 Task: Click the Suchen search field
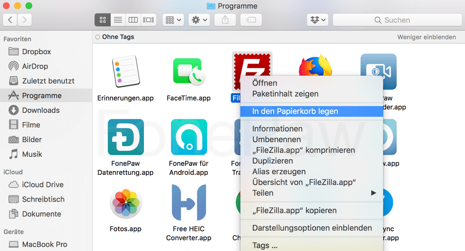point(397,20)
